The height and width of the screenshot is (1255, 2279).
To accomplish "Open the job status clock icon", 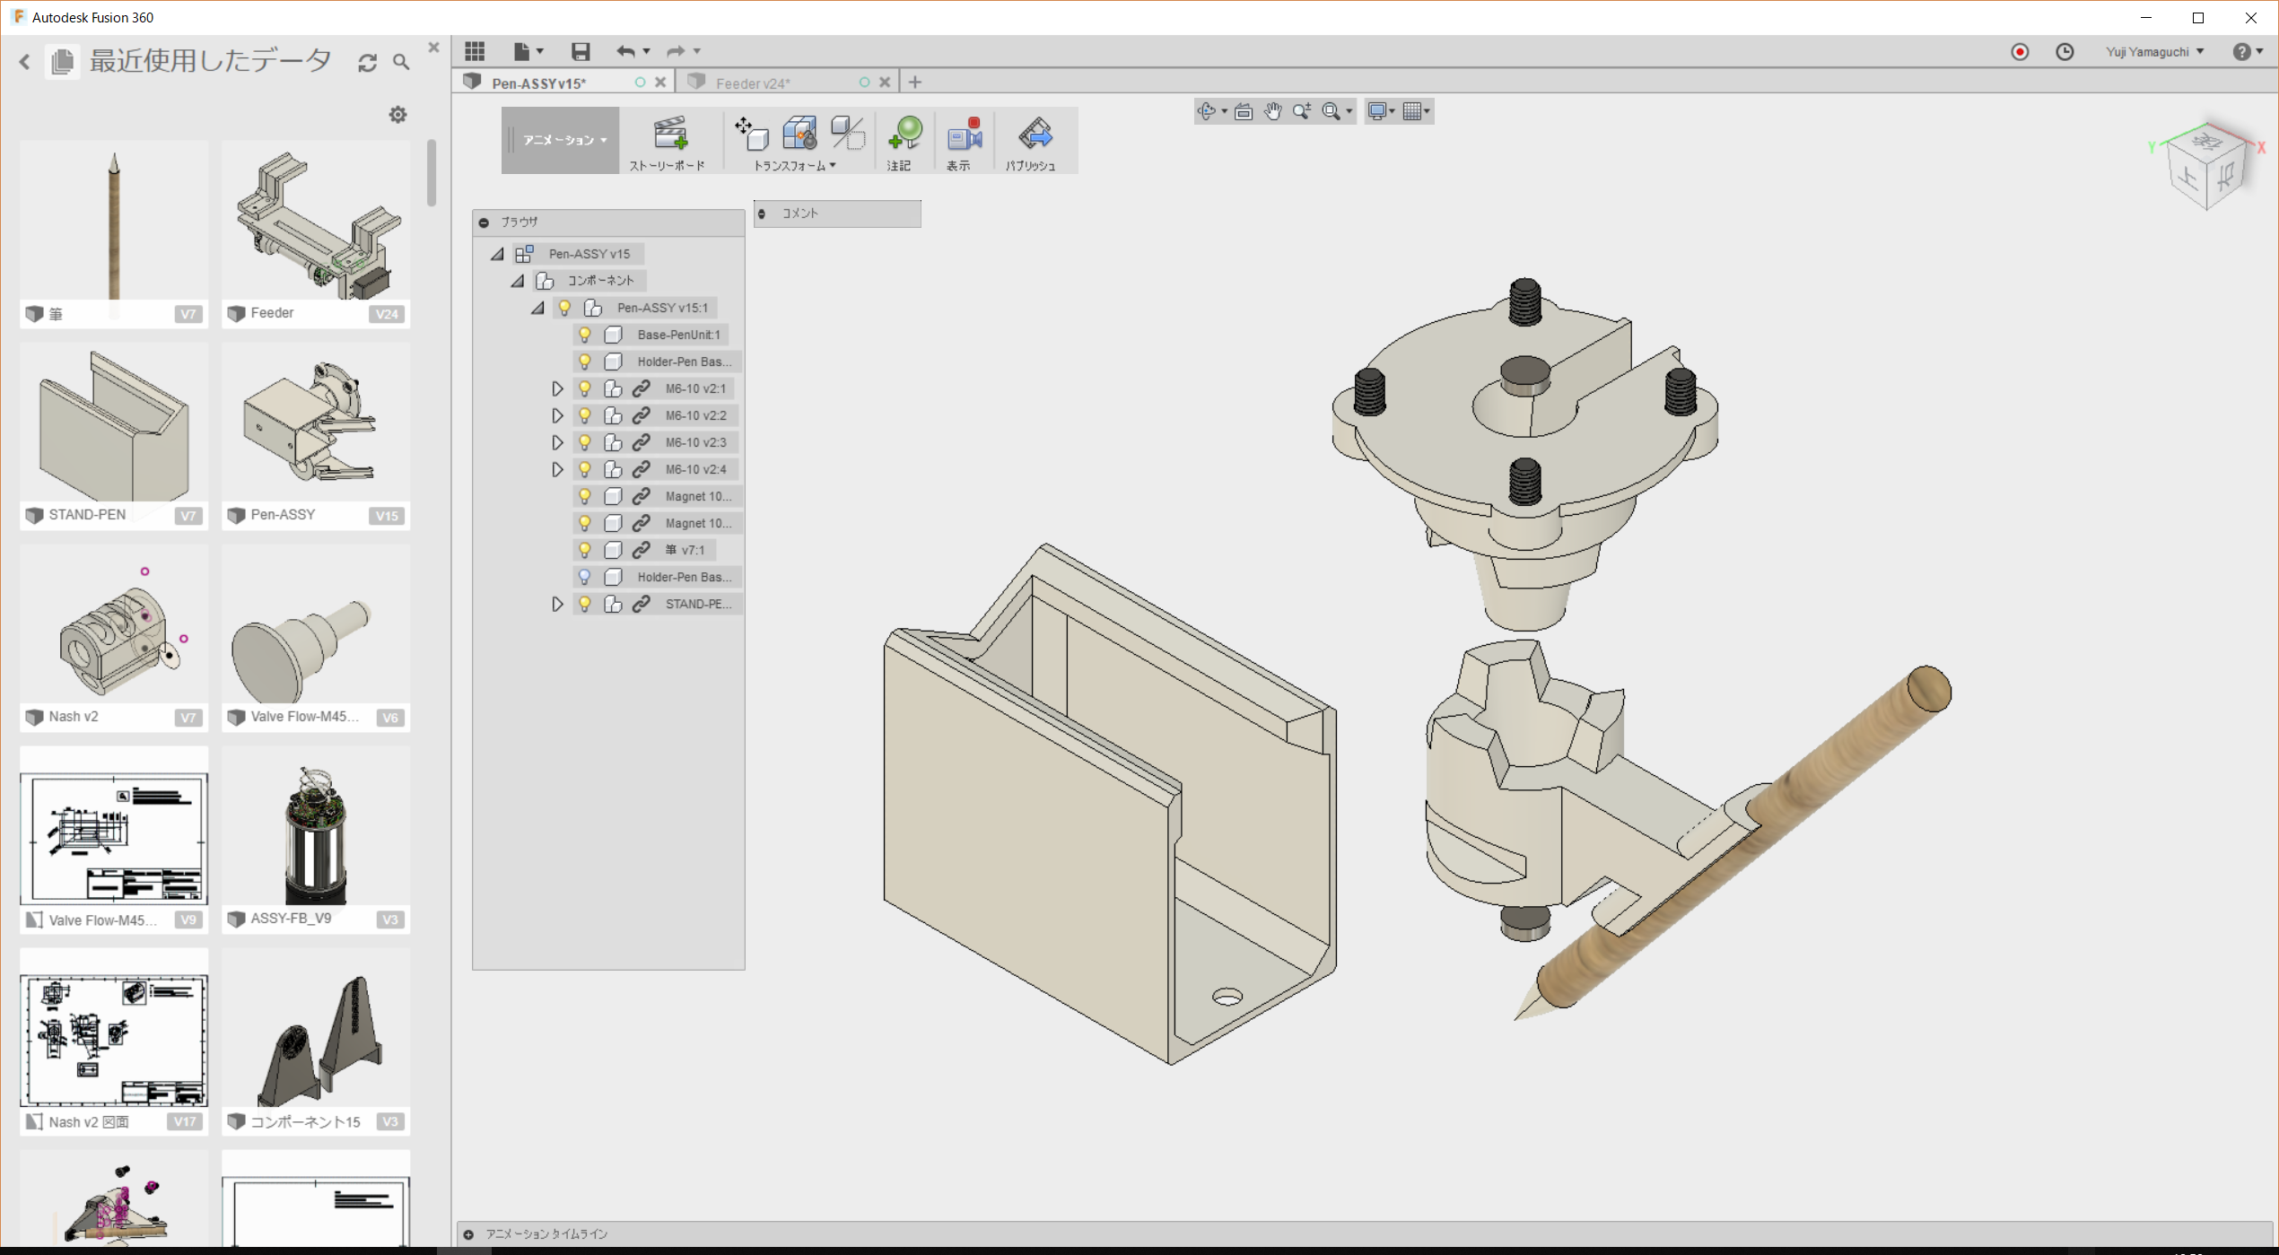I will (2065, 52).
